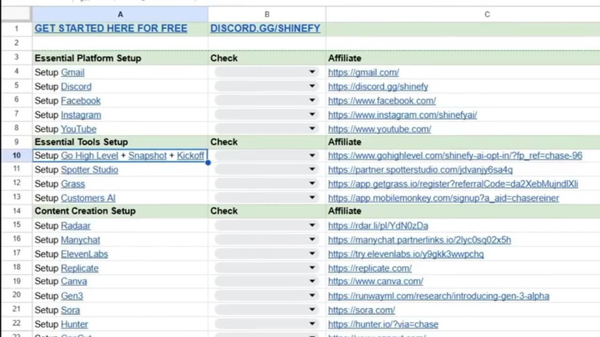Visit the https://www.youtube.com/ URL
Screen dimensions: 600x337
(x=379, y=129)
